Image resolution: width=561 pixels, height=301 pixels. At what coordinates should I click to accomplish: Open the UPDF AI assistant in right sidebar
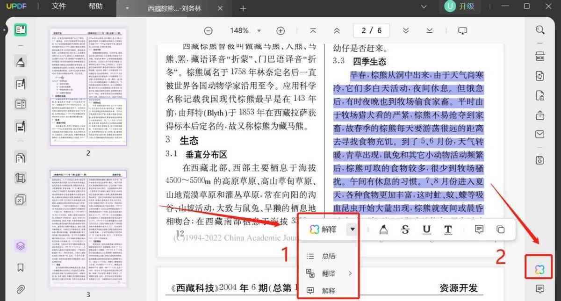[540, 269]
